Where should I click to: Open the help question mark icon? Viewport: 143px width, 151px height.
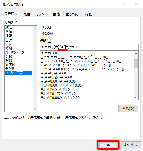[124, 4]
